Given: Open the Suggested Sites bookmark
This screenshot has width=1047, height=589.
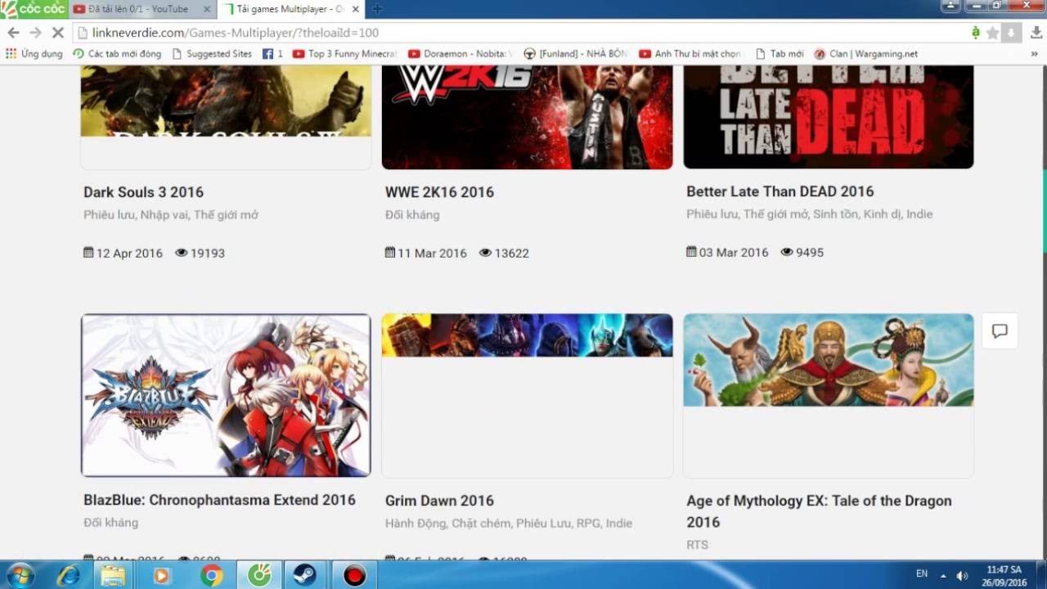Looking at the screenshot, I should pos(212,53).
